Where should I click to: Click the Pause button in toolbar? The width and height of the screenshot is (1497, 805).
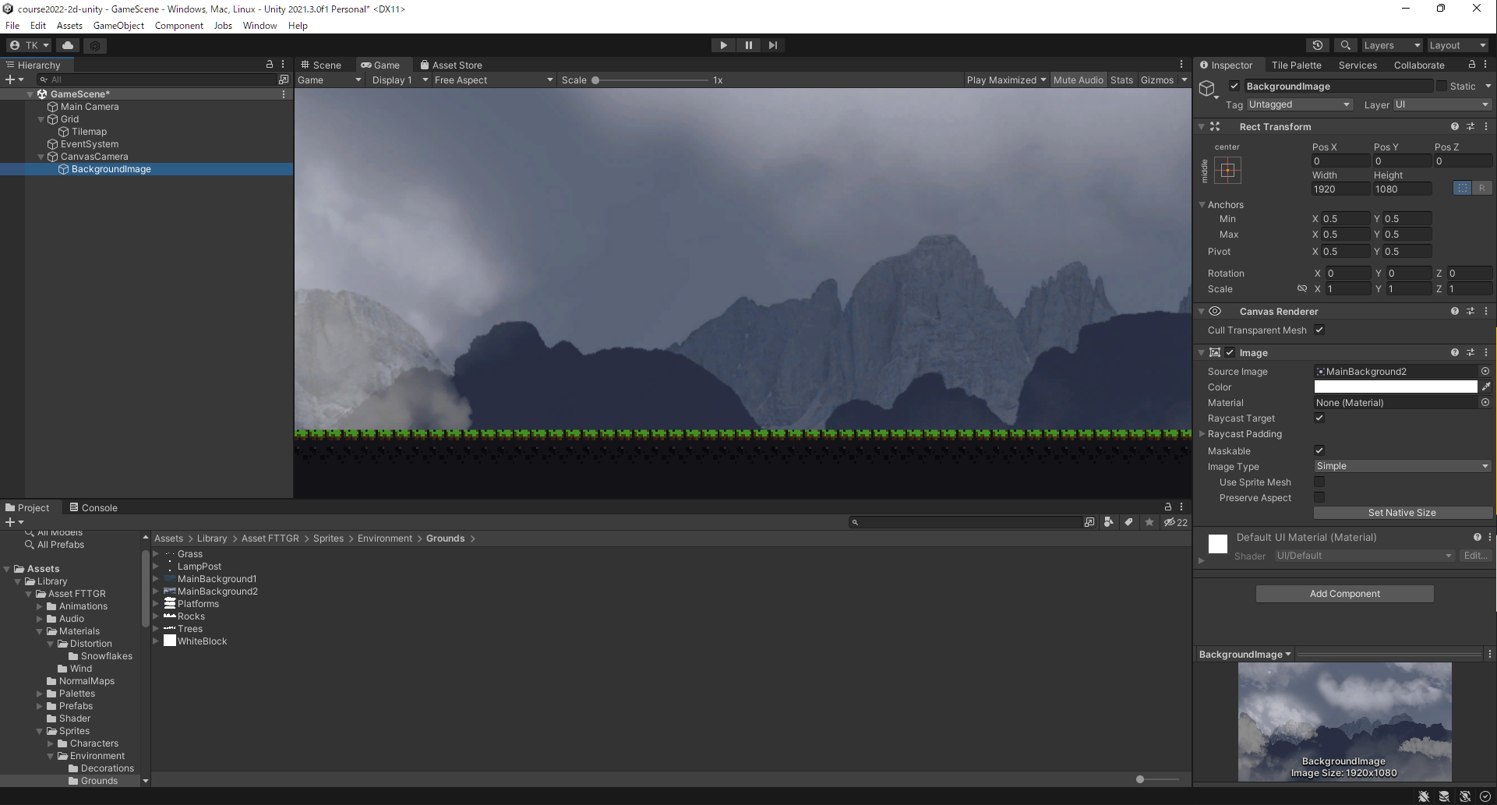pos(748,45)
